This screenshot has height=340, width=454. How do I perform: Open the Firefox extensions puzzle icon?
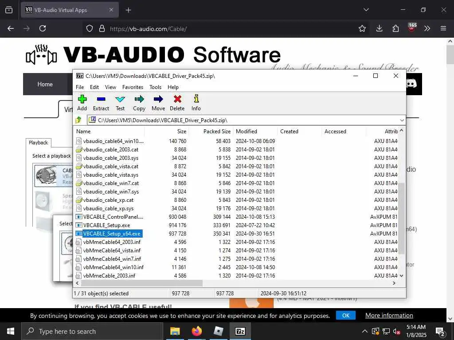point(395,28)
